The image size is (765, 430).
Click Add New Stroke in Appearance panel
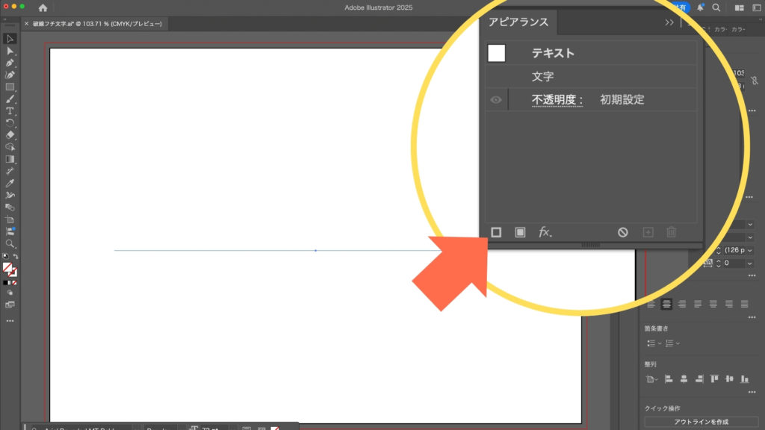tap(495, 232)
